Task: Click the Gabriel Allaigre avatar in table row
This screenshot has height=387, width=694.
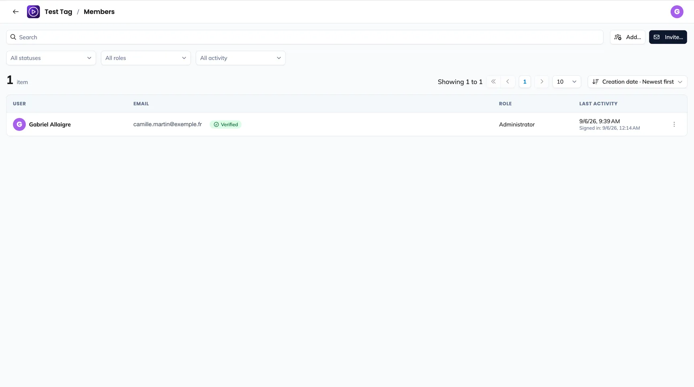Action: pyautogui.click(x=19, y=125)
